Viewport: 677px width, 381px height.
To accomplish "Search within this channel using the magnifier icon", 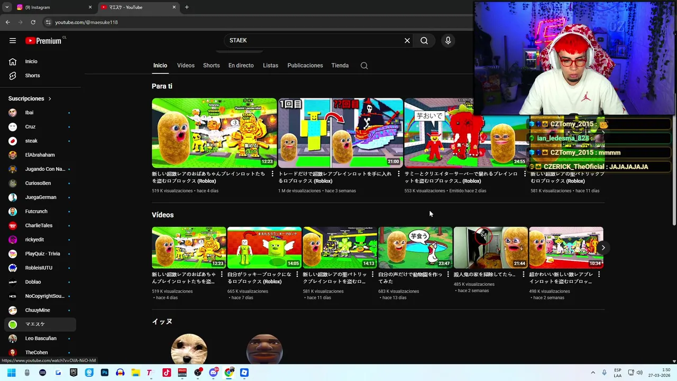I will click(x=364, y=66).
